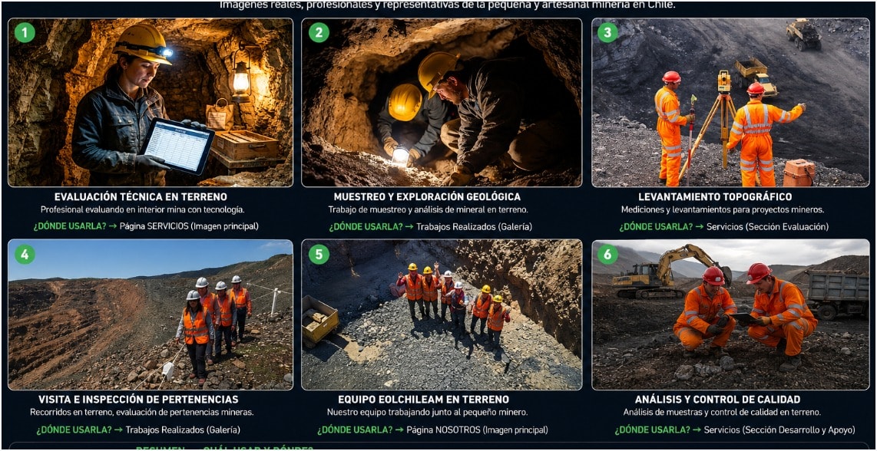Image resolution: width=877 pixels, height=451 pixels.
Task: Click 'Trabajos Realizados (Galería)' under Visita e Inspección
Action: [x=183, y=430]
